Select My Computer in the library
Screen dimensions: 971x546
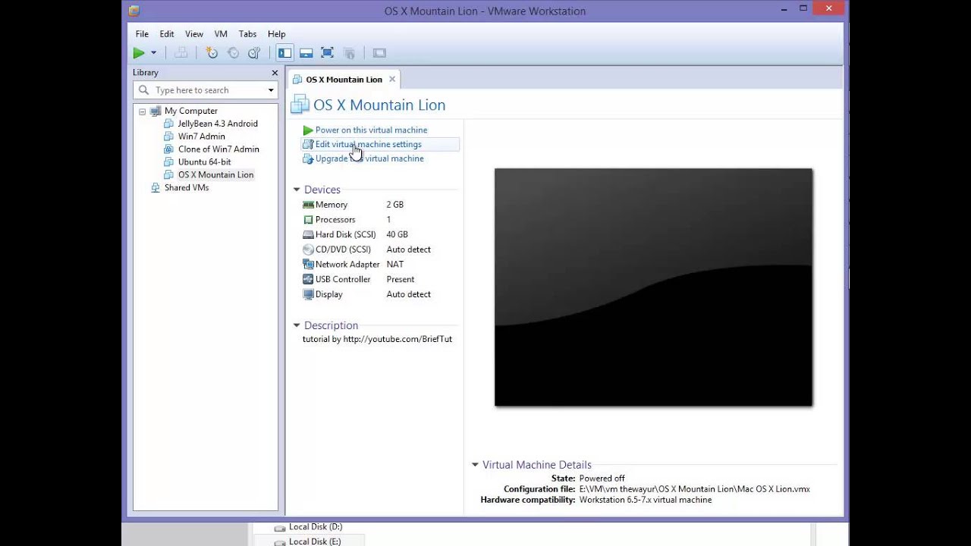190,111
